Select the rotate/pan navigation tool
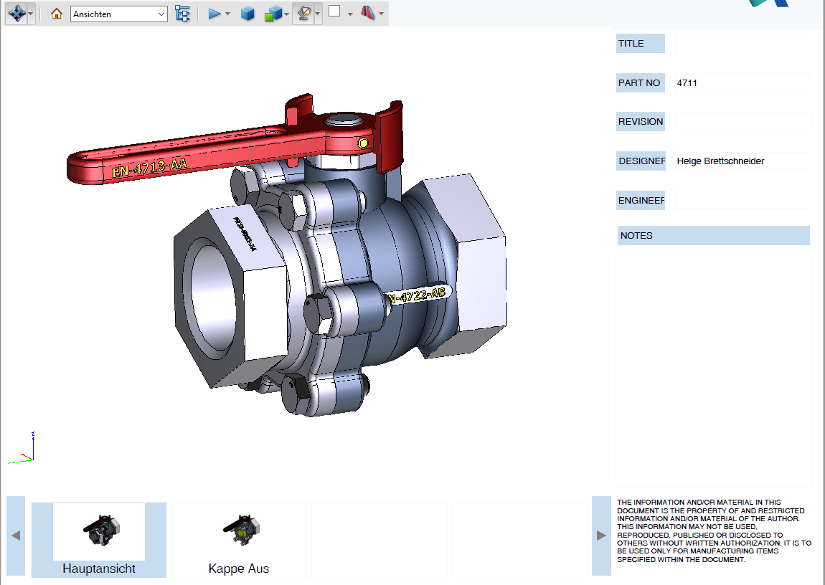The image size is (825, 585). pyautogui.click(x=16, y=14)
